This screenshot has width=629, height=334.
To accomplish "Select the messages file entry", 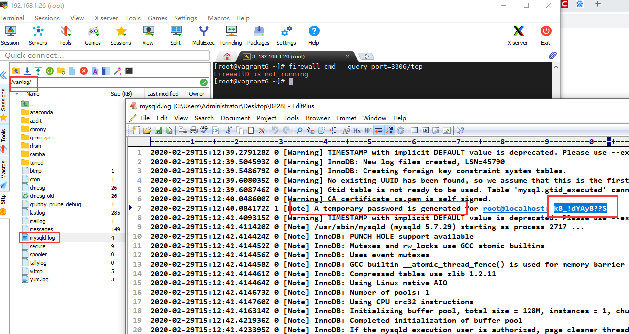I will [x=41, y=229].
